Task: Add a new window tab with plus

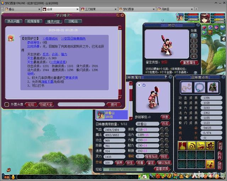Action: tap(196, 9)
